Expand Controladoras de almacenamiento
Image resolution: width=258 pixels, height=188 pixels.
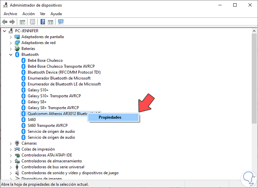click(x=11, y=161)
